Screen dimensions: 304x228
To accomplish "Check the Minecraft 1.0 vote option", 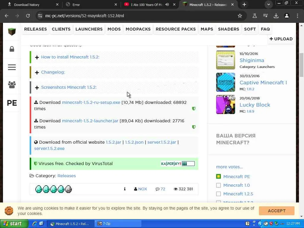I will coord(218,185).
